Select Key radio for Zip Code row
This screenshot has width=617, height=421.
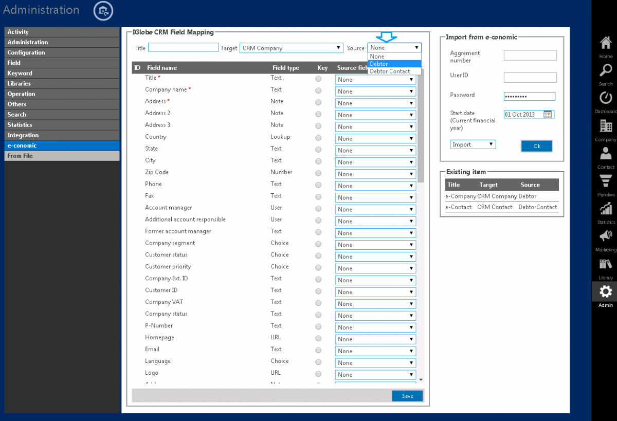(318, 173)
